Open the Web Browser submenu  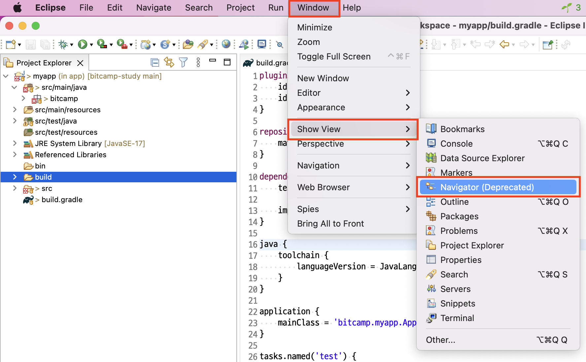tap(354, 187)
